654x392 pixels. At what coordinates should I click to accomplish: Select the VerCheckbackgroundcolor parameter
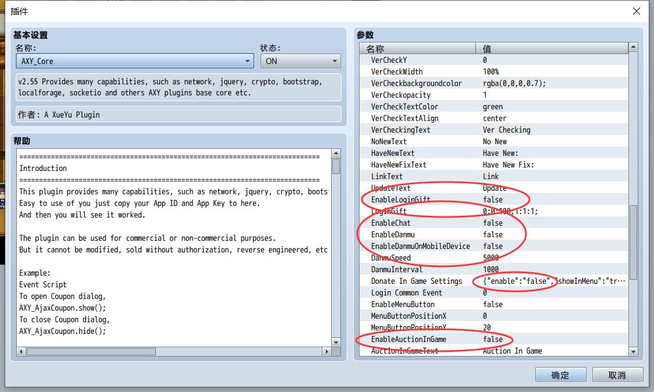pos(494,83)
